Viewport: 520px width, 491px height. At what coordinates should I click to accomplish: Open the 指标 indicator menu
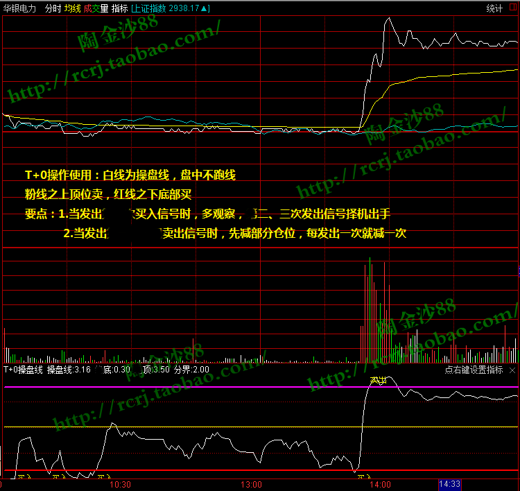[119, 8]
